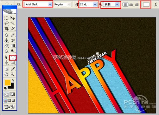Reset to default black and white colors
Image resolution: width=159 pixels, height=115 pixels.
point(5,88)
